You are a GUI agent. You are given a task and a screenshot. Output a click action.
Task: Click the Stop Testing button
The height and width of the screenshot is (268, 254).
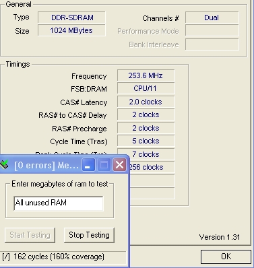click(x=89, y=235)
